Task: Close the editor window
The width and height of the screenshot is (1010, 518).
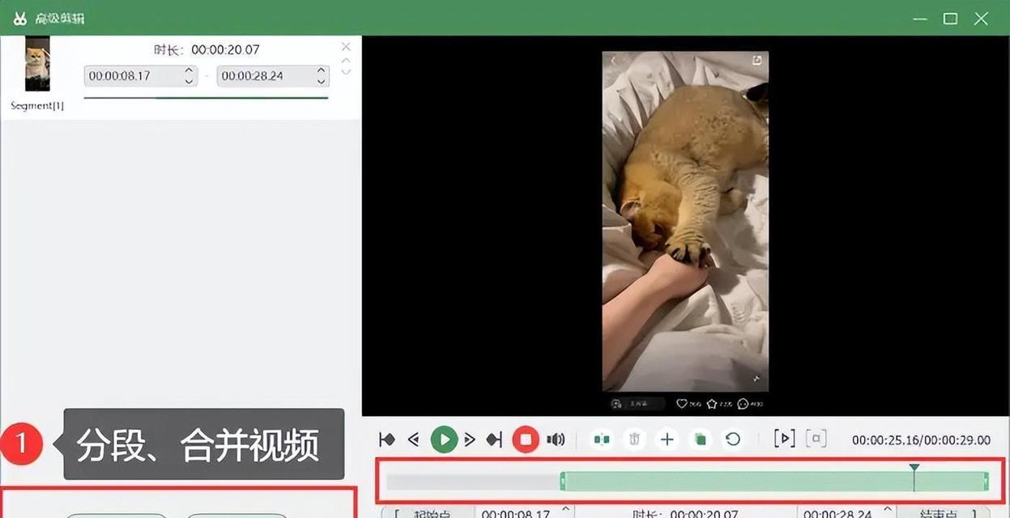Action: (981, 18)
